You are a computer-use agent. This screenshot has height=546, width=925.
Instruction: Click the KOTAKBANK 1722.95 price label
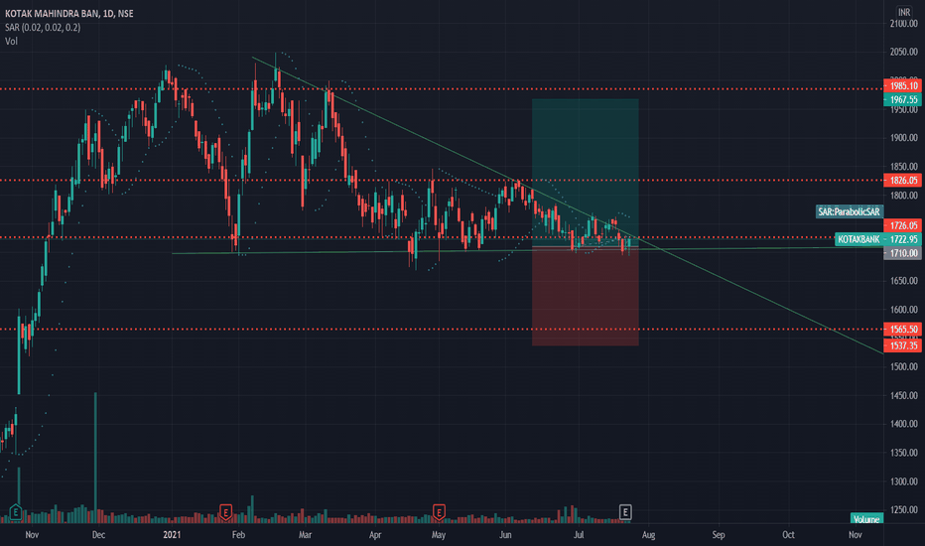[x=877, y=239]
